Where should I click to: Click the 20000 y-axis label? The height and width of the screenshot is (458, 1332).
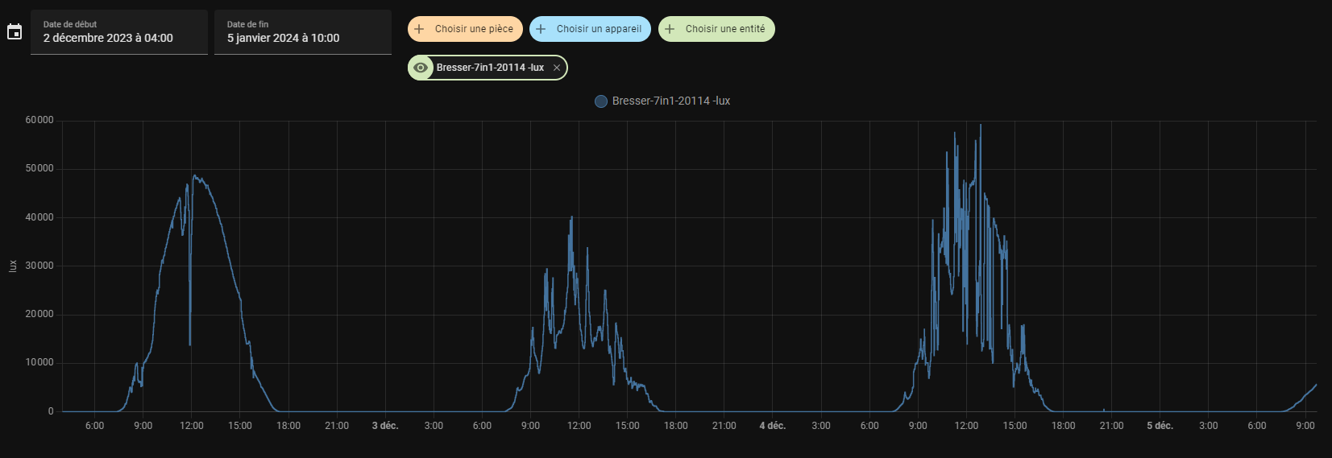[x=39, y=314]
